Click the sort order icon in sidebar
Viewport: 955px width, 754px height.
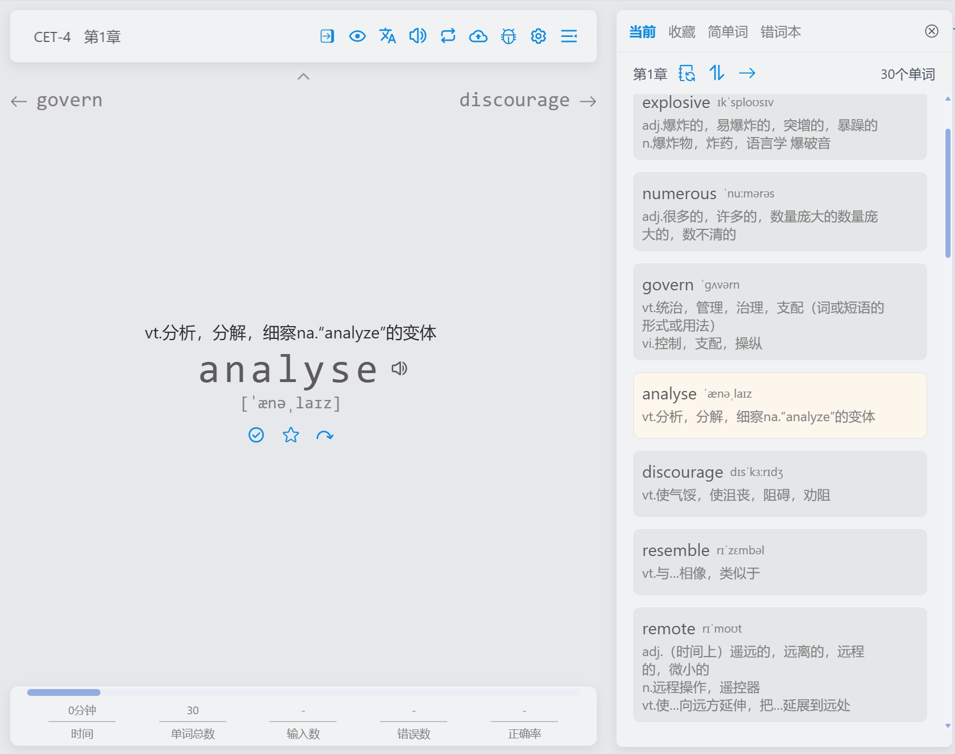click(717, 73)
